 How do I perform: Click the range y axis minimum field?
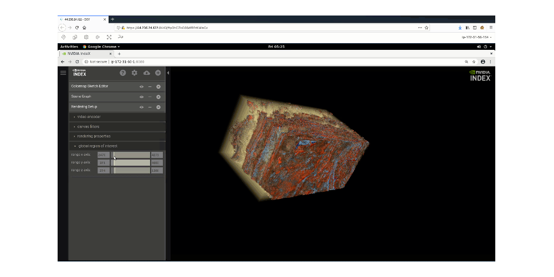click(103, 163)
